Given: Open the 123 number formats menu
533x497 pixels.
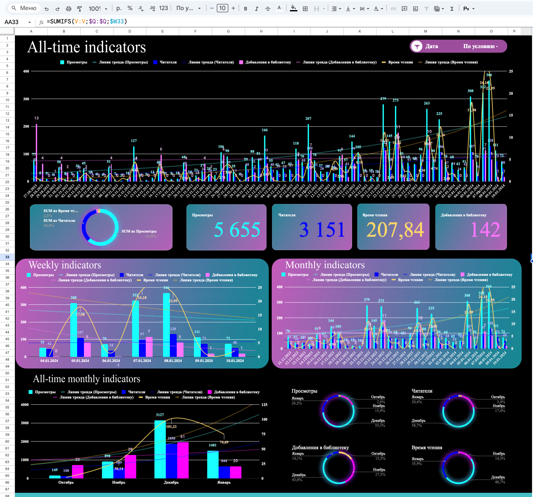Looking at the screenshot, I should coord(163,8).
